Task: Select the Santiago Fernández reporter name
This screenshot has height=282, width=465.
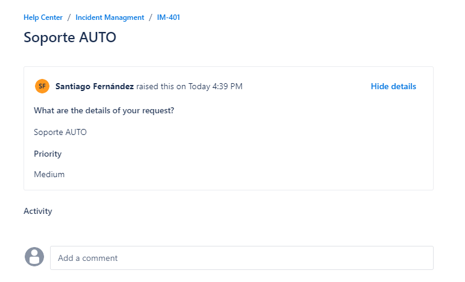Action: tap(95, 86)
